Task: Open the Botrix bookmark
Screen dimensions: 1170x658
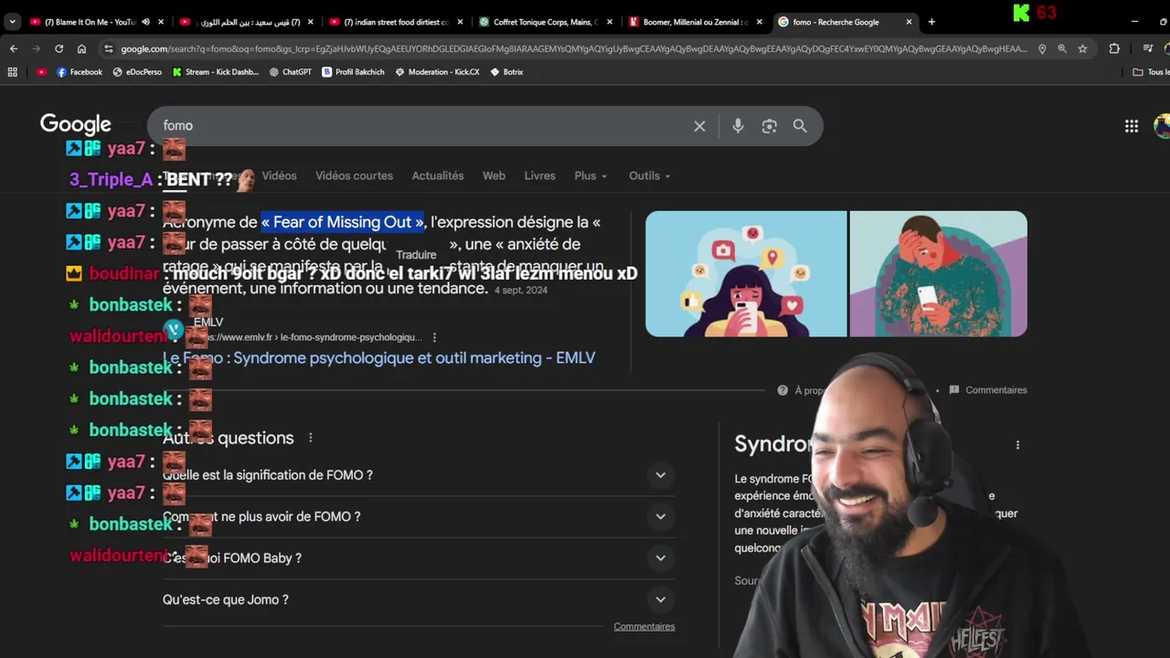Action: point(506,71)
